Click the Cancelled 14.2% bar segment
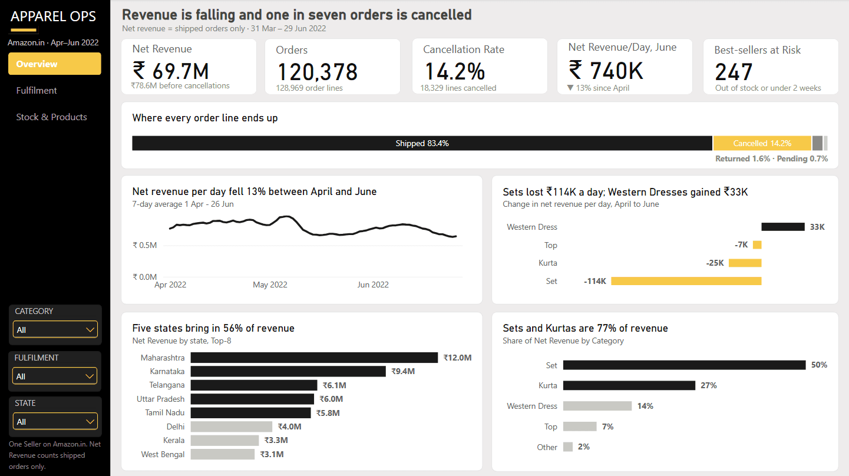 762,143
